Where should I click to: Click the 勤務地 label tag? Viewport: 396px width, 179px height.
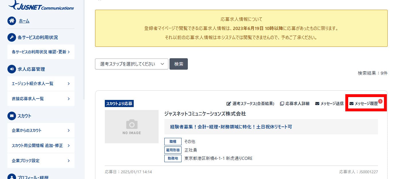point(173,158)
